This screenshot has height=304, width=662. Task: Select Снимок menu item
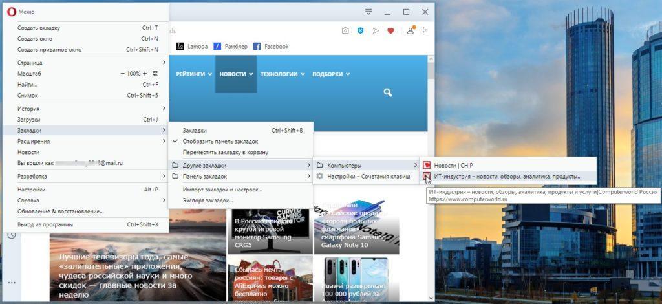(86, 96)
